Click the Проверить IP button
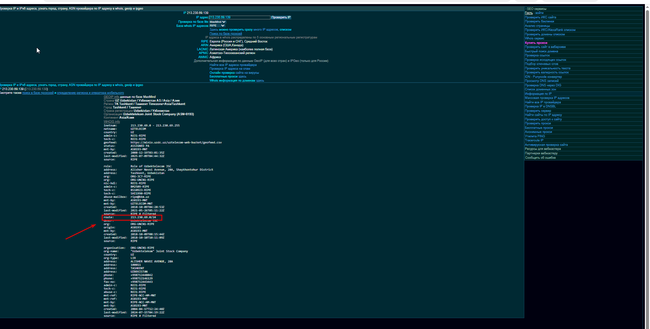 tap(281, 17)
